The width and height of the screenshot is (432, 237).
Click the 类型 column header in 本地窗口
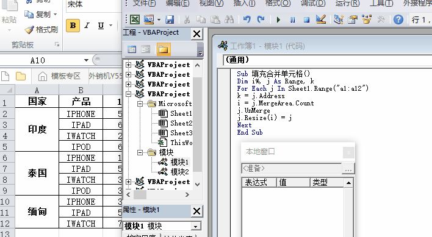(x=327, y=182)
